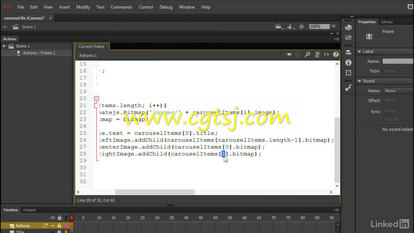Select the Current frame tab

(x=92, y=47)
